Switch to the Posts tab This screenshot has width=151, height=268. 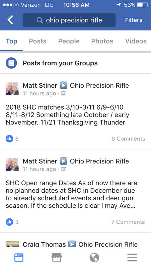coord(37,41)
